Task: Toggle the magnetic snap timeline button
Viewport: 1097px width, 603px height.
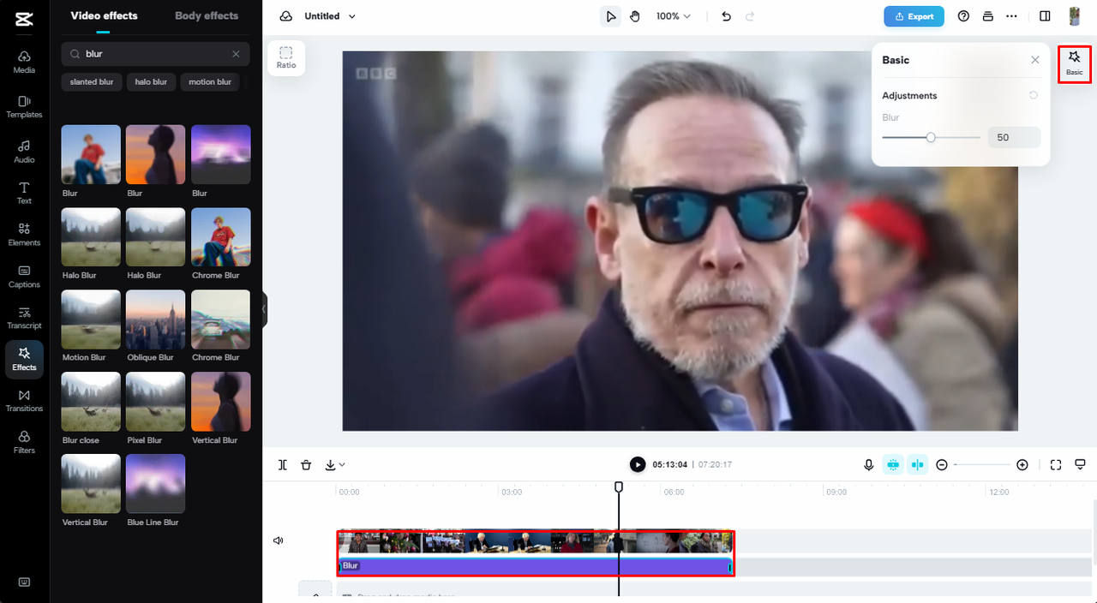Action: pyautogui.click(x=893, y=464)
